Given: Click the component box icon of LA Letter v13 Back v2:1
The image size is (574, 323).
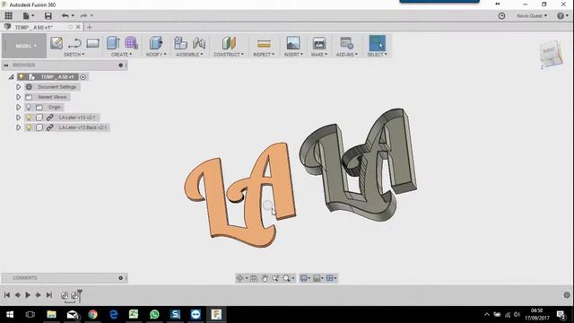Looking at the screenshot, I should point(39,127).
